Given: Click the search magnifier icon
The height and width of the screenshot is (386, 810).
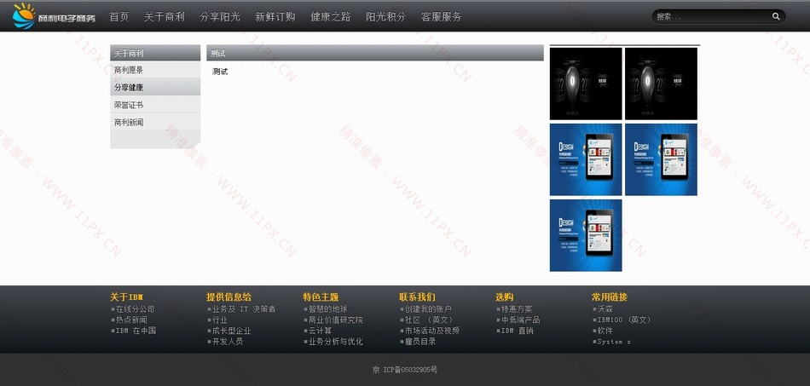Looking at the screenshot, I should tap(776, 16).
